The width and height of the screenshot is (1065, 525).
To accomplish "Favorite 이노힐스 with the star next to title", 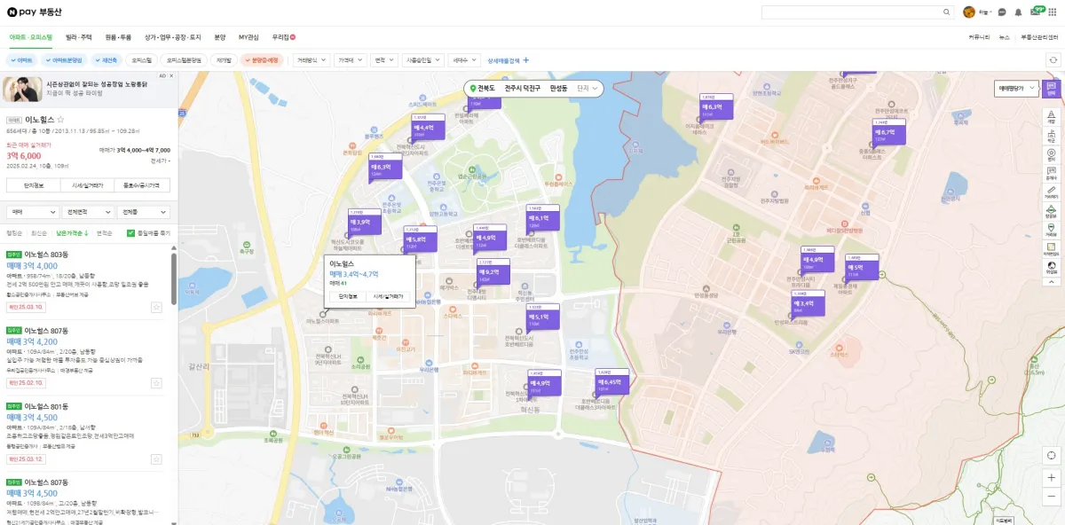I will (x=60, y=119).
